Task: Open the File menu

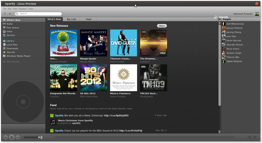Action: click(x=5, y=9)
